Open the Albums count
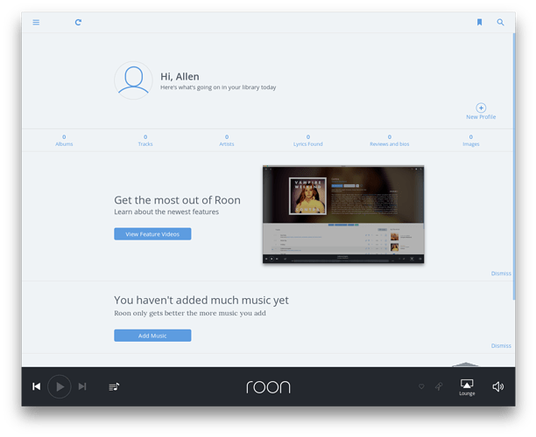This screenshot has width=536, height=437. pyautogui.click(x=64, y=141)
